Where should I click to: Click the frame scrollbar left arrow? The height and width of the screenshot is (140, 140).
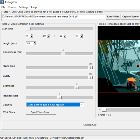coord(100,110)
